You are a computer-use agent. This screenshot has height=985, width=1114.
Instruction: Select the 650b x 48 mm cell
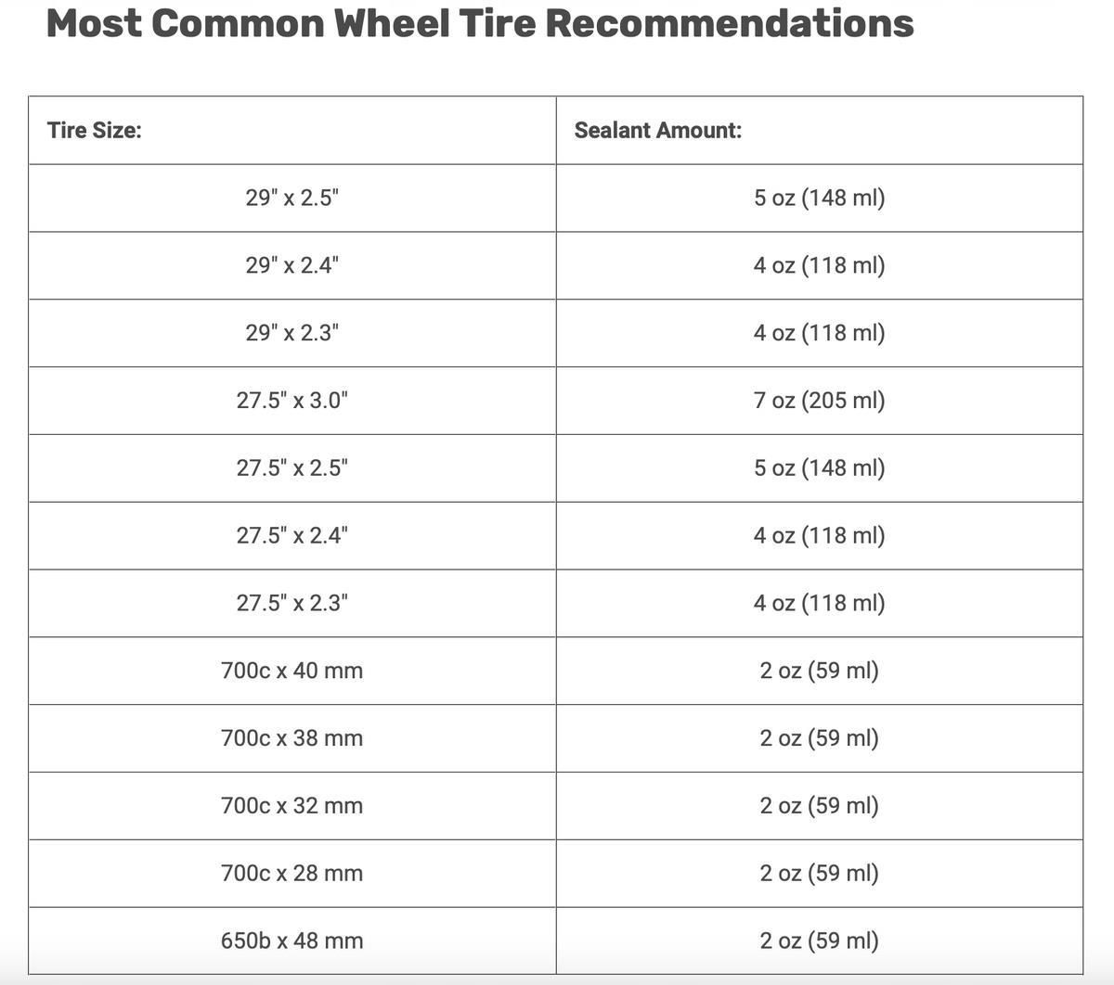click(292, 941)
